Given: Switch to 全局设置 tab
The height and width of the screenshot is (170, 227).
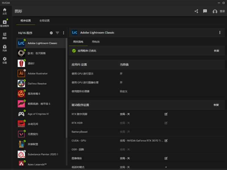Looking at the screenshot, I should [x=45, y=21].
